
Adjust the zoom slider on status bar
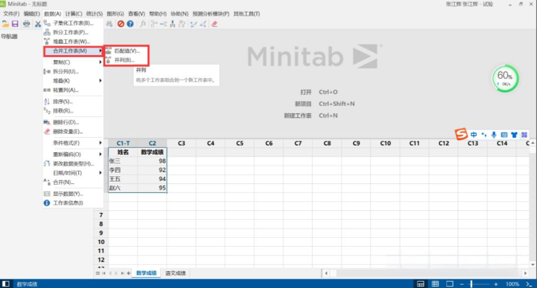(471, 284)
